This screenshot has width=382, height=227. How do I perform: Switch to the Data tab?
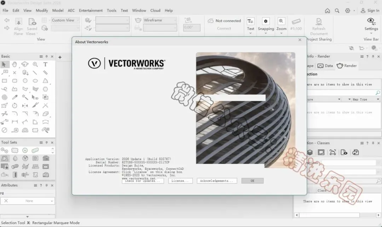(325, 66)
